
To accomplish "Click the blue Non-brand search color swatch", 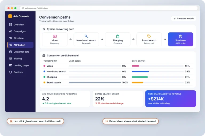I will 44,71.
